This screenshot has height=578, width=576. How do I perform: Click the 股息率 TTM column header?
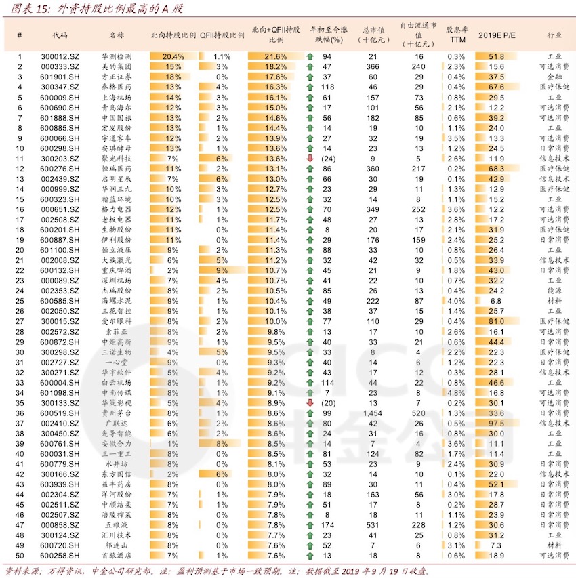pos(457,35)
